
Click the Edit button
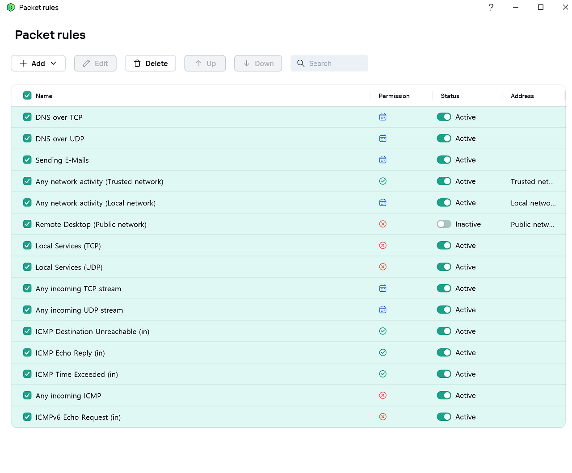[x=95, y=63]
